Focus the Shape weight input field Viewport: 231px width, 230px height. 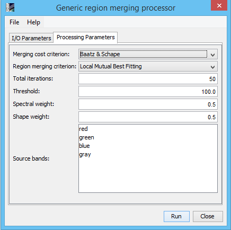(x=148, y=117)
